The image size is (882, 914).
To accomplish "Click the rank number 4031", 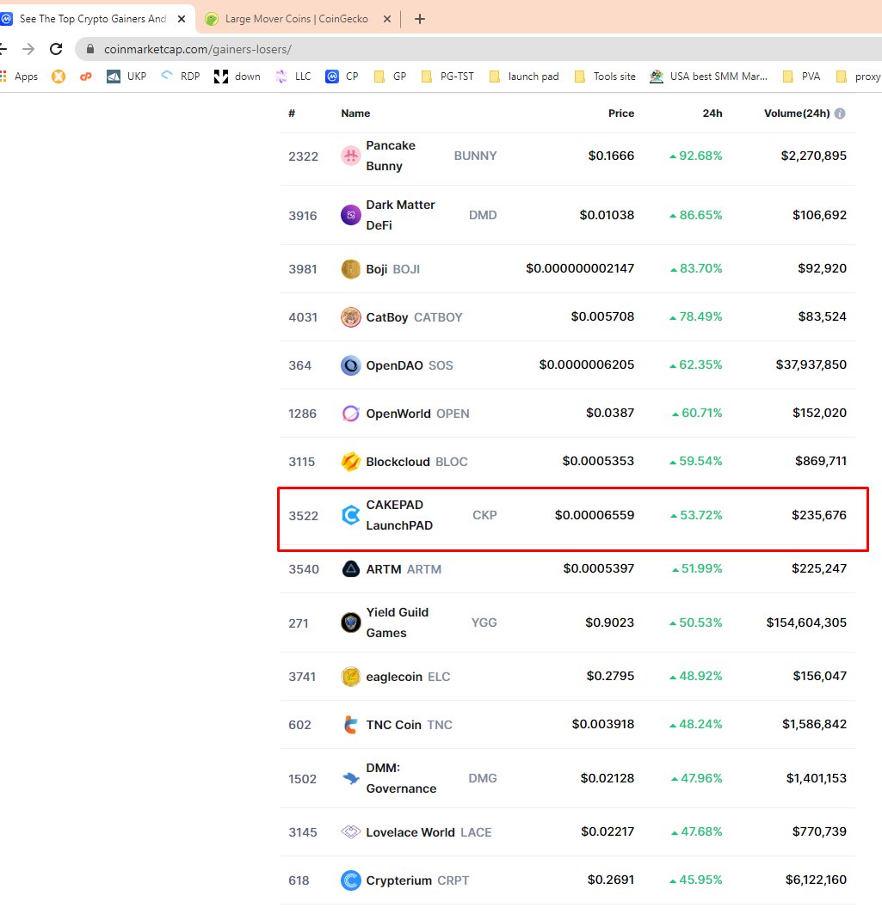I will pos(303,317).
